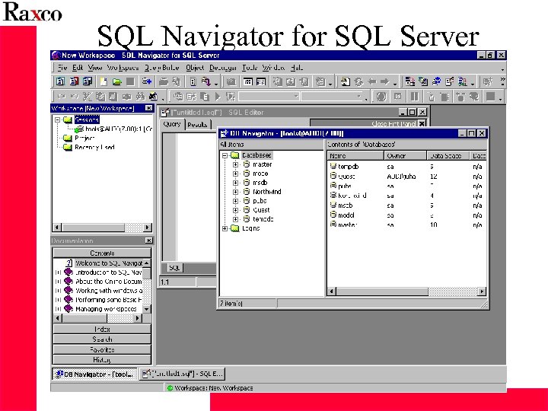This screenshot has height=411, width=548.
Task: Collapse the Databases folder node
Action: click(x=225, y=155)
